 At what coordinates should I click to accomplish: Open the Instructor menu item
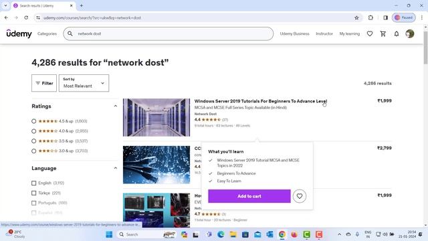click(324, 33)
